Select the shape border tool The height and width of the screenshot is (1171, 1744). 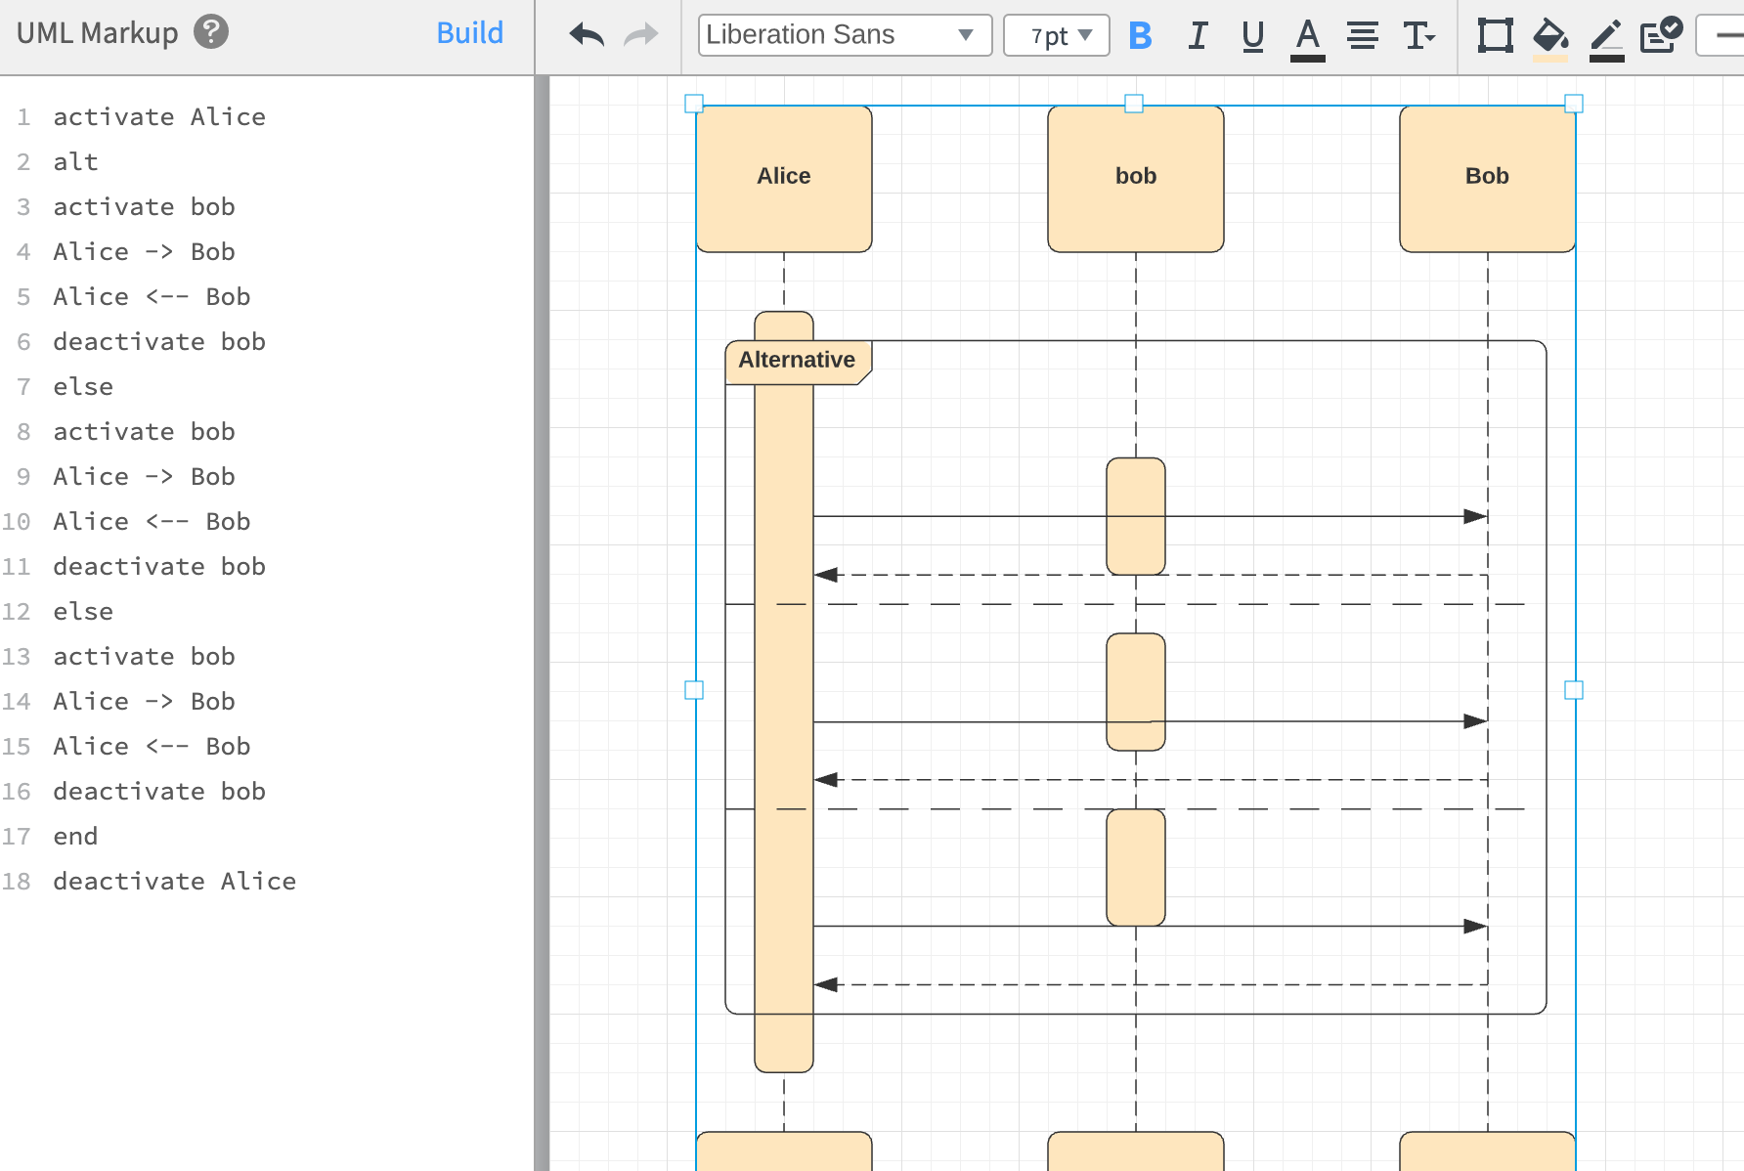[x=1495, y=36]
